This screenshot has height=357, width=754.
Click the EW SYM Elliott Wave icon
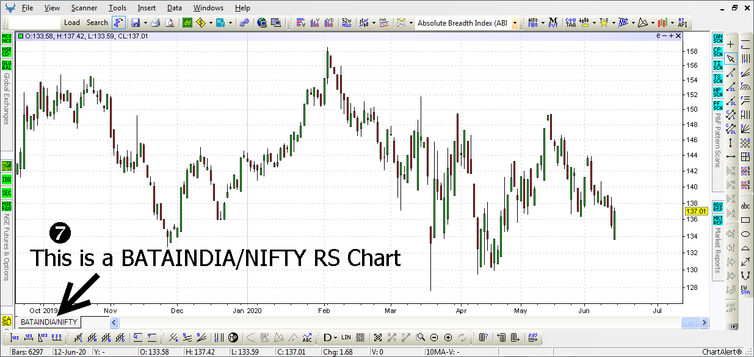(x=745, y=289)
